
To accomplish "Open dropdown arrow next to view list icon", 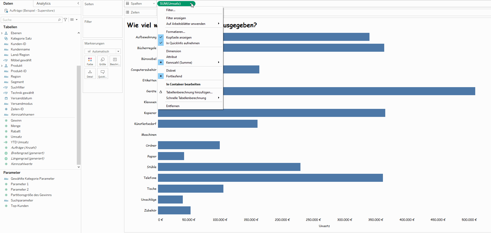I will [x=77, y=20].
